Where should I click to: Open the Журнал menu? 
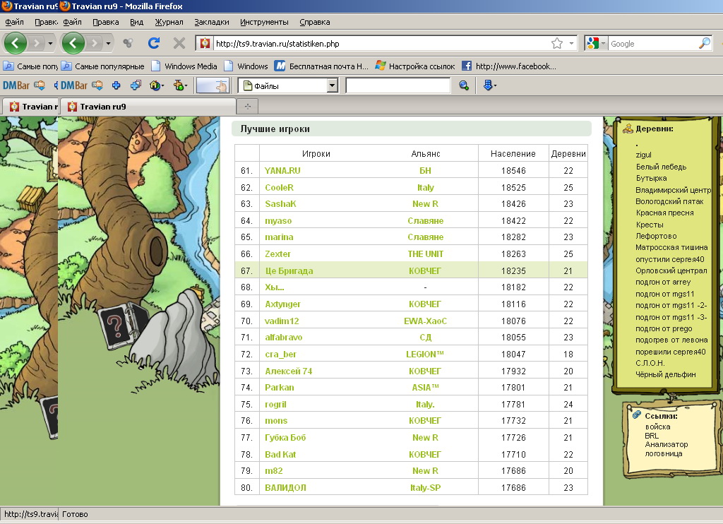pos(169,22)
